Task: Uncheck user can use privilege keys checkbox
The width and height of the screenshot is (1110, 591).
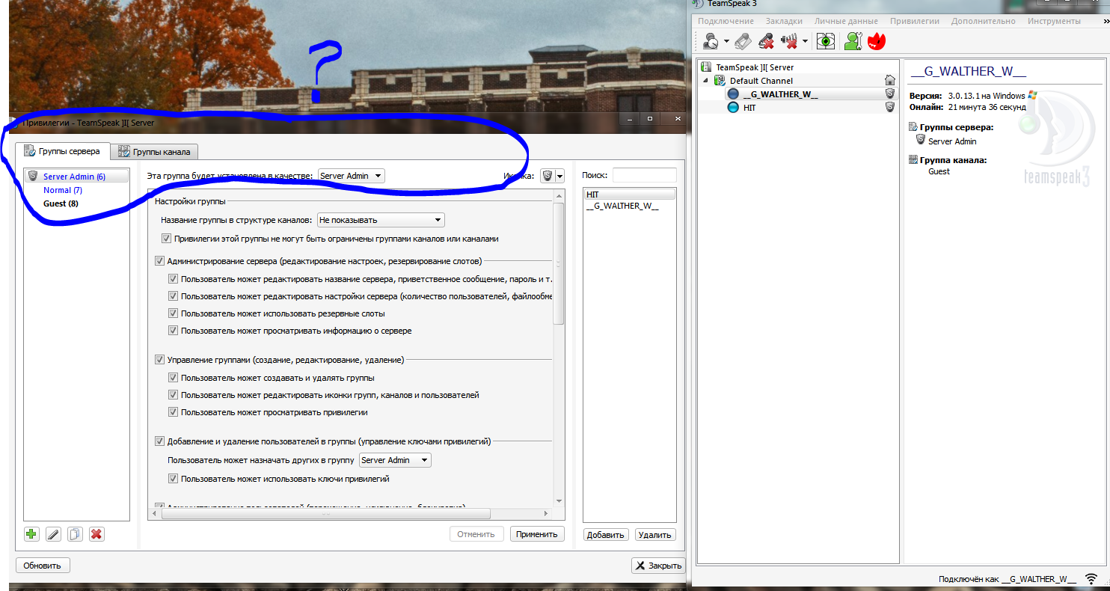Action: [174, 479]
